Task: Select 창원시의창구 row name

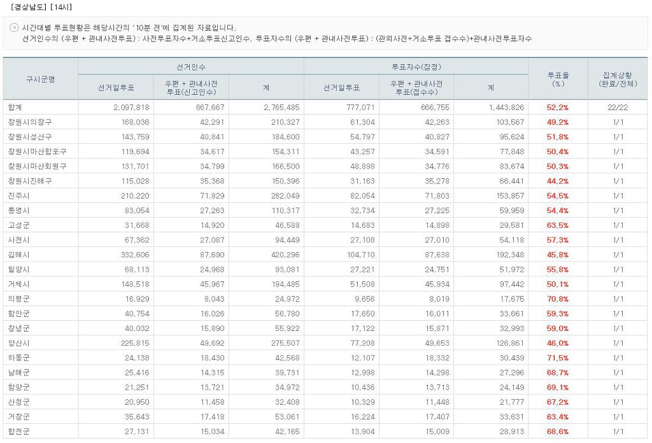Action: pyautogui.click(x=30, y=122)
